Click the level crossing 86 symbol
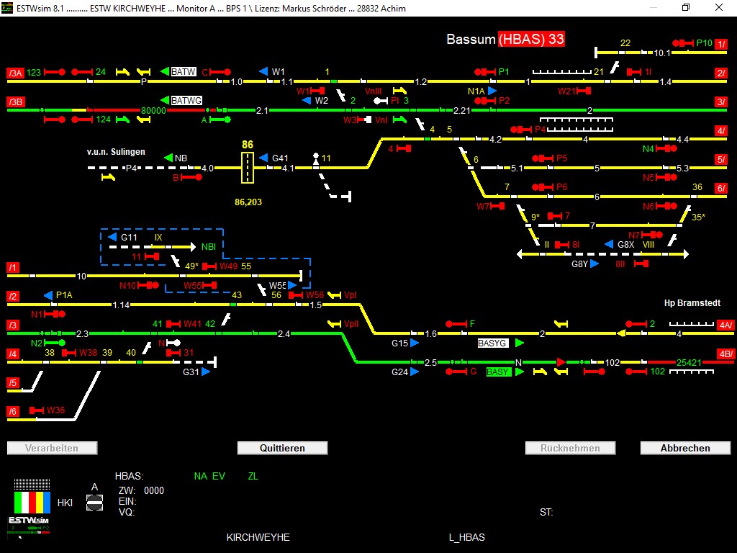The width and height of the screenshot is (737, 553). click(x=247, y=168)
